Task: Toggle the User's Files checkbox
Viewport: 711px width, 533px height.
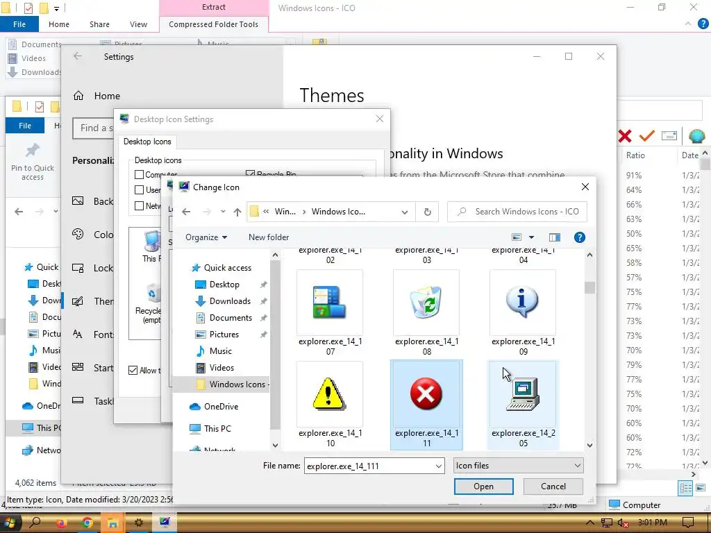Action: coord(139,190)
